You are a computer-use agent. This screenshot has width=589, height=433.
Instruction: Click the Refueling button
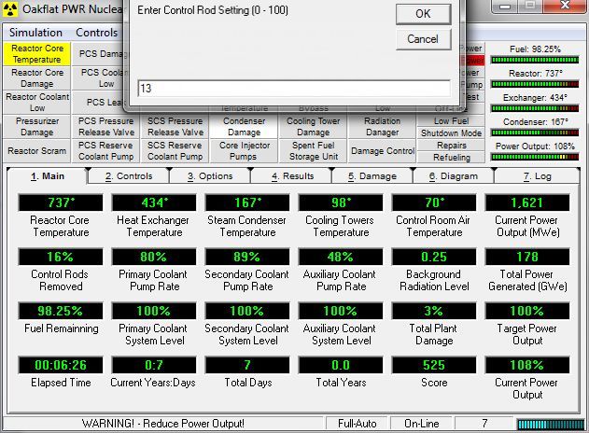(451, 158)
